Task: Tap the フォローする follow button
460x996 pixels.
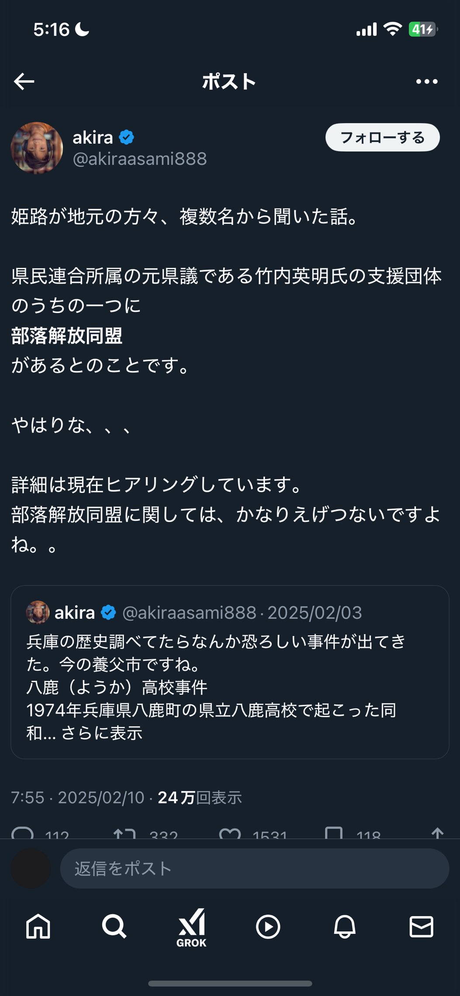Action: [x=382, y=137]
